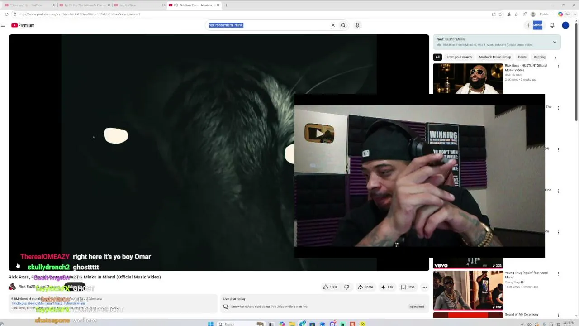Open options menu for Young Thug 'Again'

pyautogui.click(x=559, y=274)
